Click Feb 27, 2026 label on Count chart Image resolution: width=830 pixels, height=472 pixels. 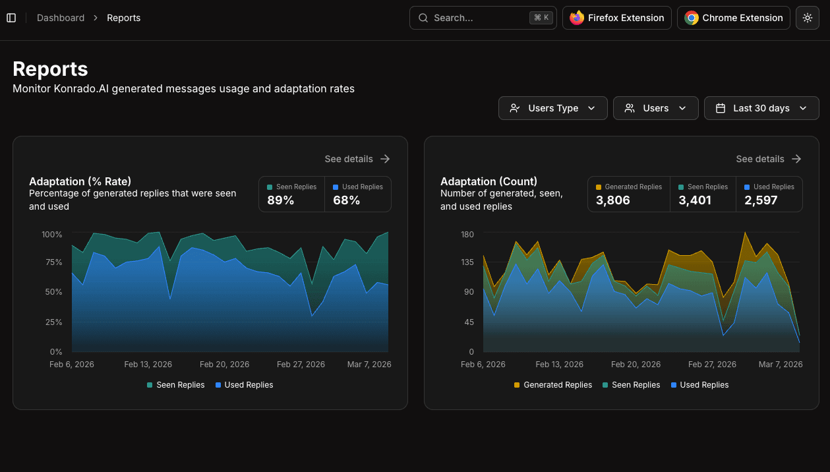(x=712, y=365)
